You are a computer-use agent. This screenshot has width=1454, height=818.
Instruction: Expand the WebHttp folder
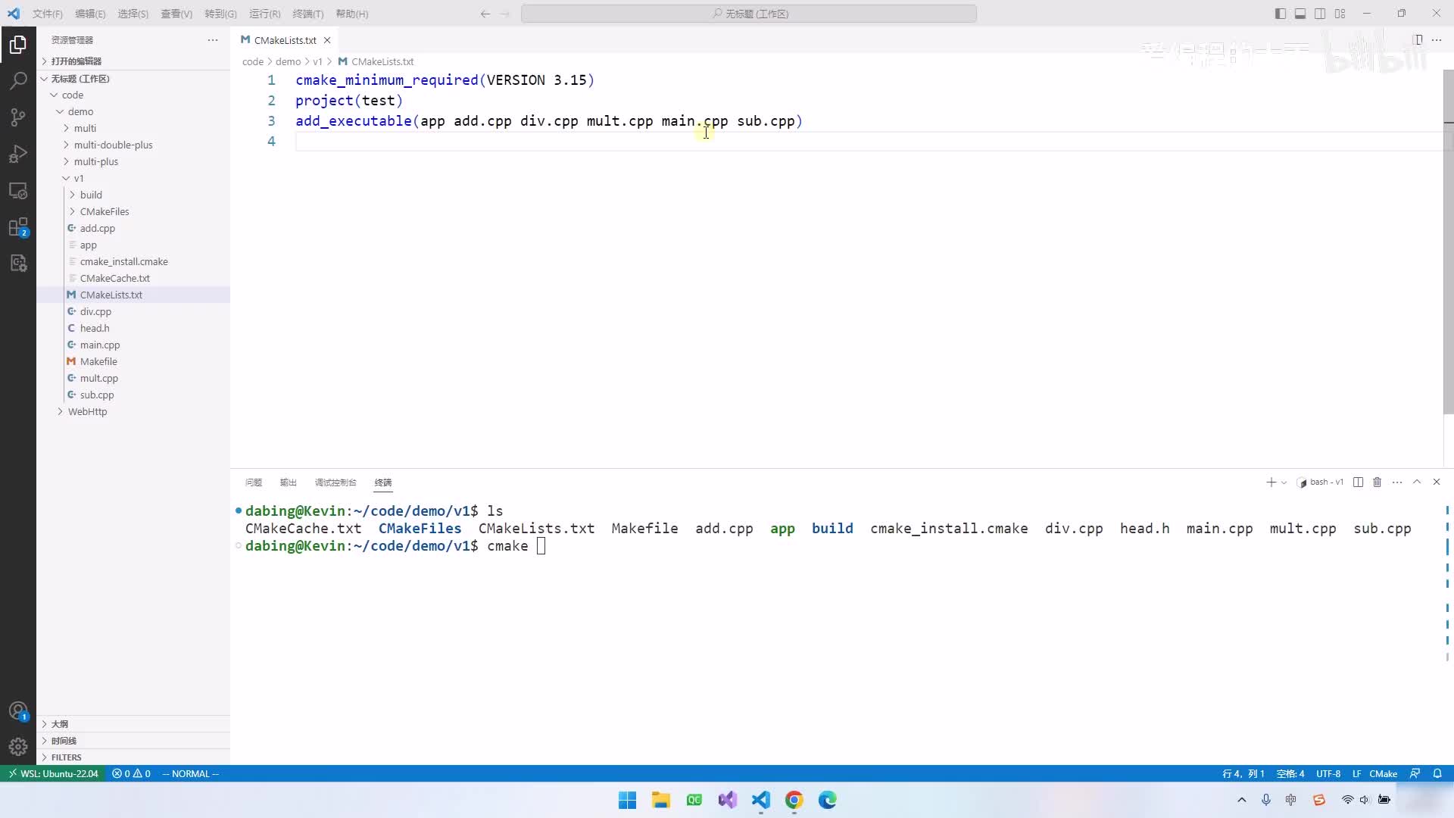point(87,411)
